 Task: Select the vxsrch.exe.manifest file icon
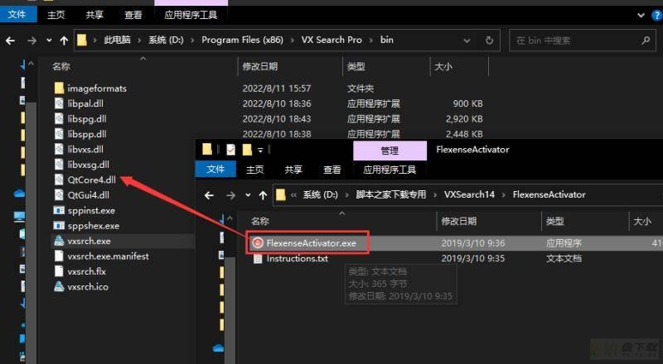[59, 256]
